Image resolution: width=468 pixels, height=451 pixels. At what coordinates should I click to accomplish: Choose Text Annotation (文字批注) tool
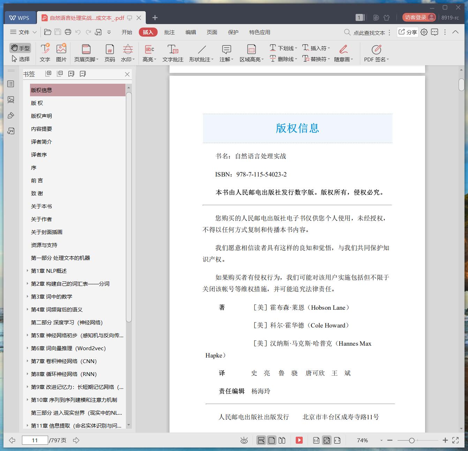click(173, 53)
